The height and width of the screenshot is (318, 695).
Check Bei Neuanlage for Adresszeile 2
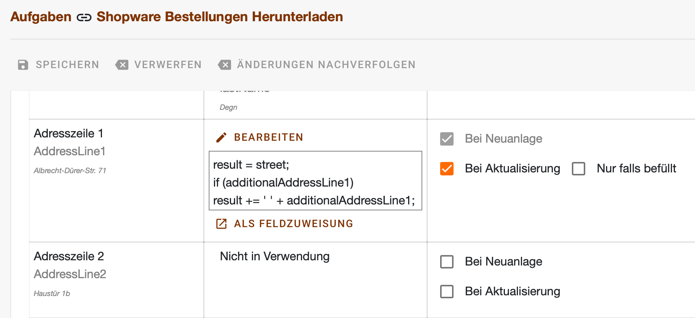[x=447, y=262]
